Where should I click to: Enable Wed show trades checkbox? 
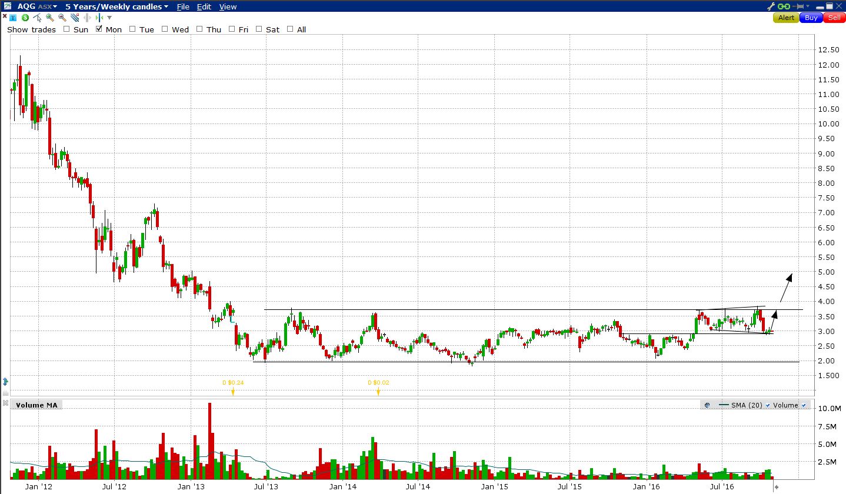tap(165, 29)
